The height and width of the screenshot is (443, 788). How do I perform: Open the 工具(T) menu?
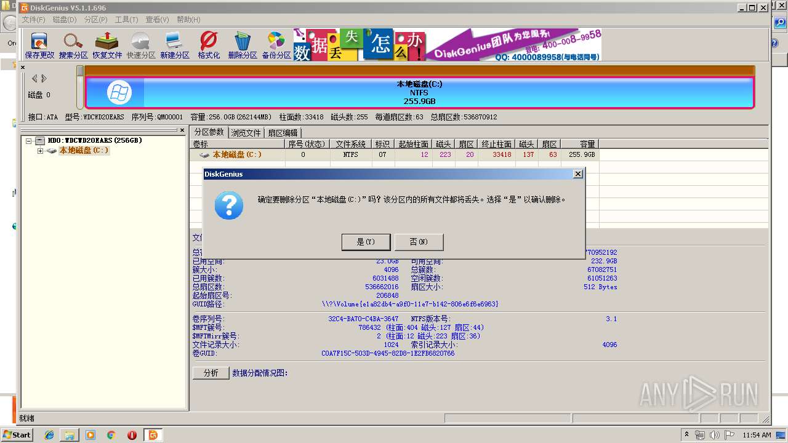pos(126,20)
